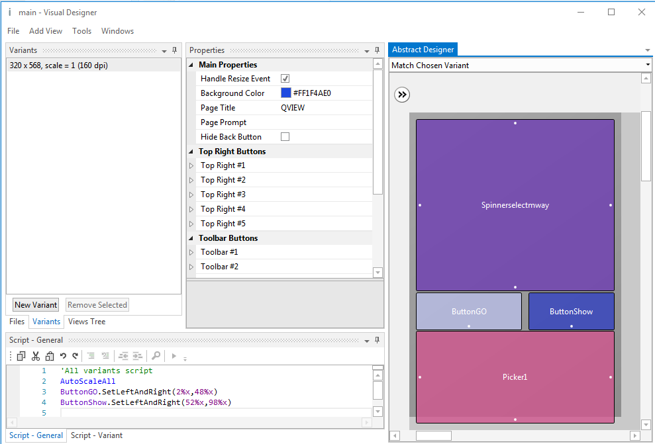Switch to the Views Tree tab
The image size is (655, 444).
[87, 322]
